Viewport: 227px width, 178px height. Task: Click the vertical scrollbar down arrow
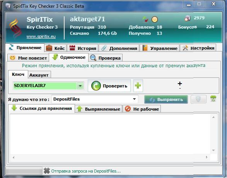213,151
